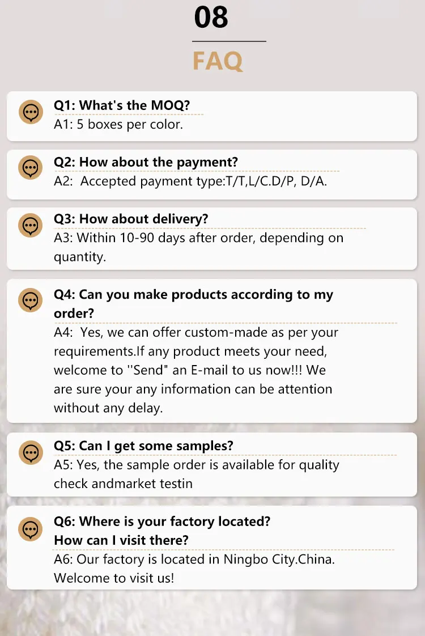This screenshot has height=636, width=425.
Task: Click the chat bubble icon beside Q1
Action: tap(31, 112)
